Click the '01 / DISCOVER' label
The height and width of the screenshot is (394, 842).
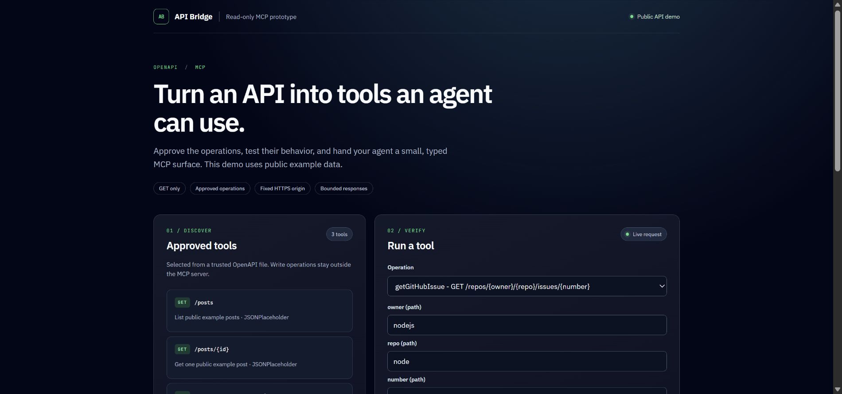[189, 231]
